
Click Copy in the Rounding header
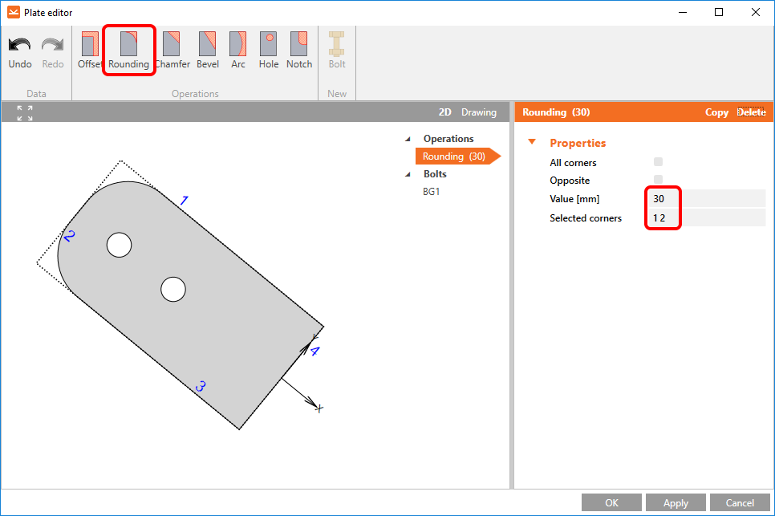(716, 112)
